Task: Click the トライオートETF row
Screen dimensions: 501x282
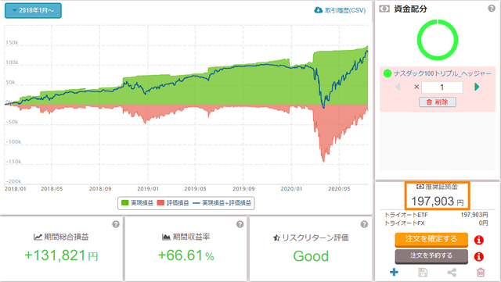Action: [436, 215]
